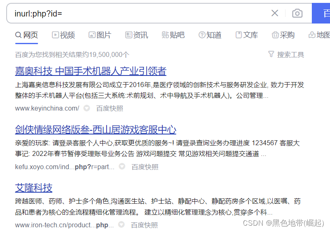Expand dropdown arrow beside kefu.xoyo.com URL
This screenshot has height=231, width=330.
[x=122, y=166]
